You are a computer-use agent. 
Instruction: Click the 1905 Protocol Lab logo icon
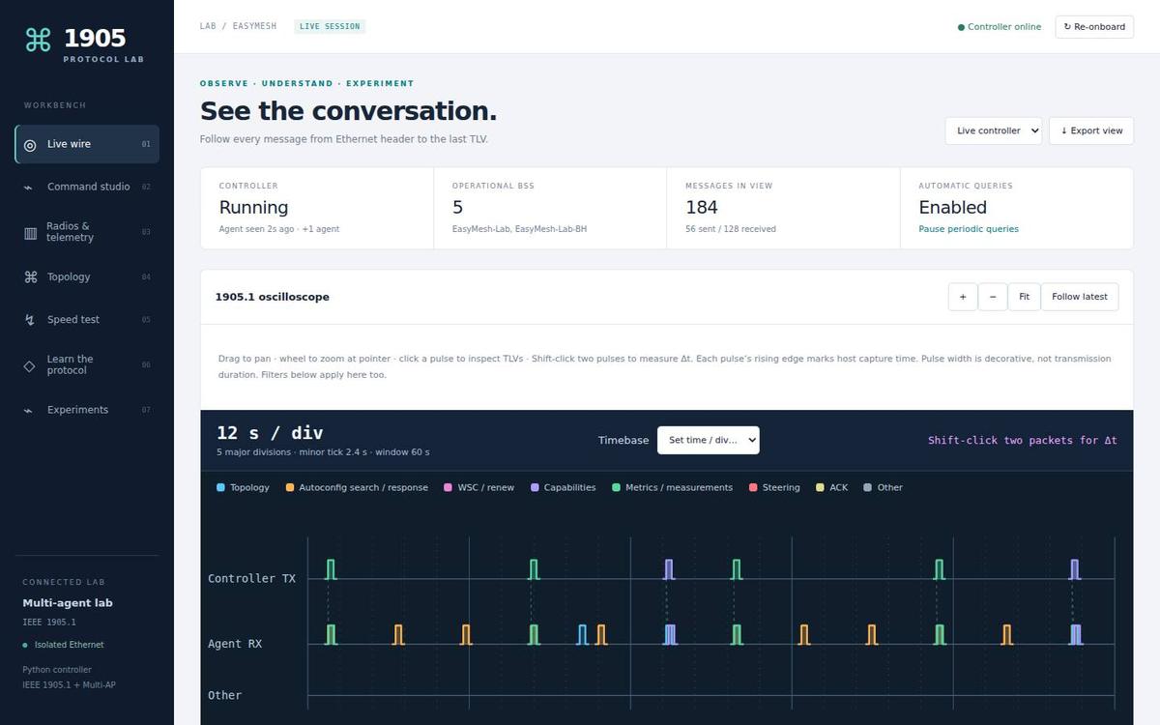click(38, 40)
